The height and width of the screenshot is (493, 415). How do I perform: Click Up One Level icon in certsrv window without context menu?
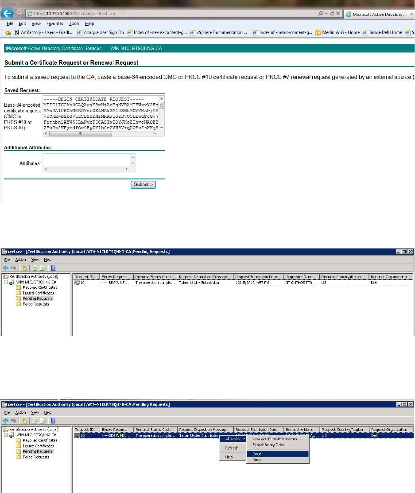[24, 268]
